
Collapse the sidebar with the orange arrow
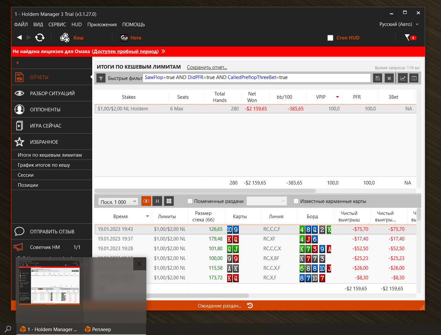tap(17, 63)
